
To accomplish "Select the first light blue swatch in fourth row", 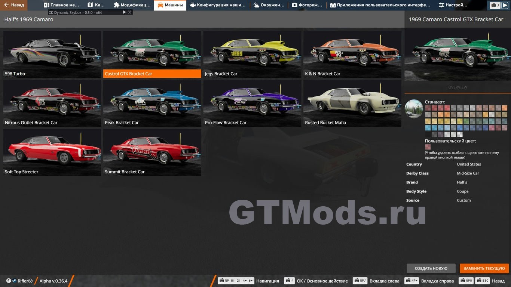I will point(428,128).
